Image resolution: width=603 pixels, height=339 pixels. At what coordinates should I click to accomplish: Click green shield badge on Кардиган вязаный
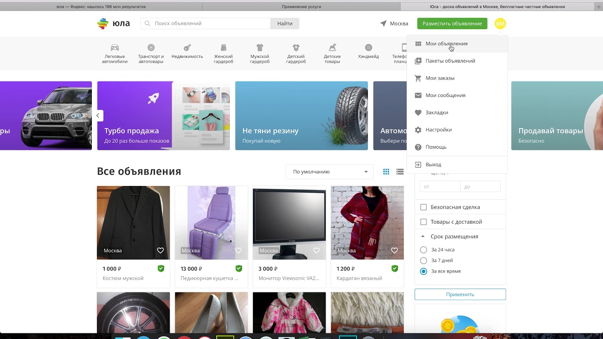(395, 268)
